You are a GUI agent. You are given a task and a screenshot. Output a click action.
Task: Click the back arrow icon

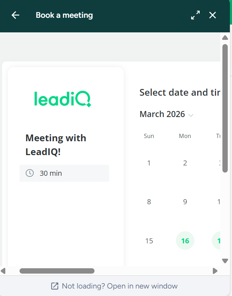click(15, 15)
